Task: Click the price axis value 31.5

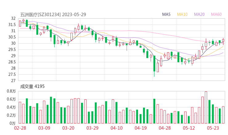Action: tap(12, 25)
